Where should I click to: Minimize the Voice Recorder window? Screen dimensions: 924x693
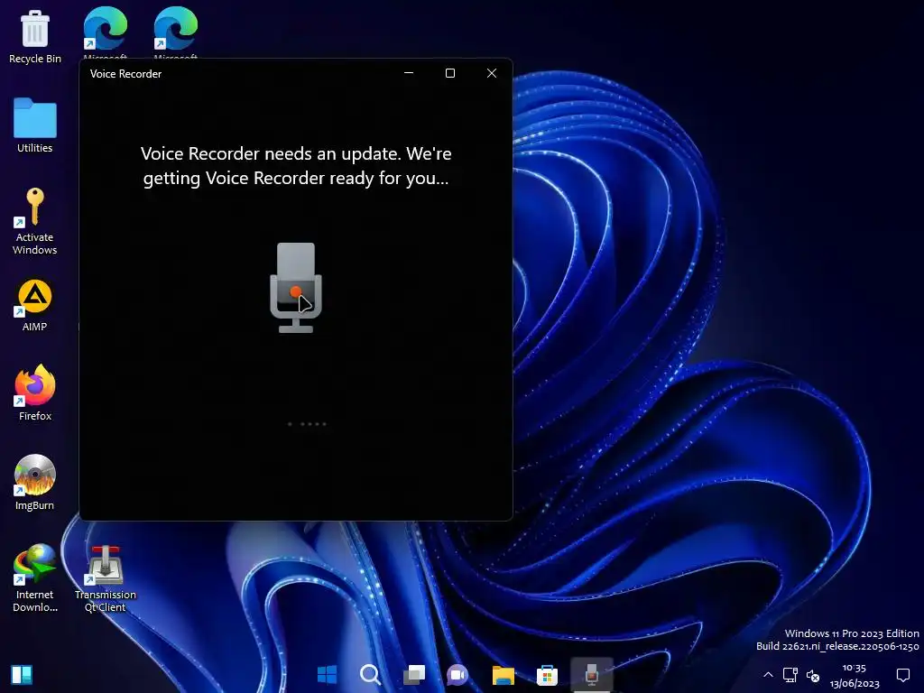(x=409, y=73)
